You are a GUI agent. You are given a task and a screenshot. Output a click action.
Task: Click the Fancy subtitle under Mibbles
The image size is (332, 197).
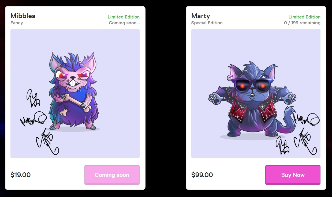coord(17,23)
